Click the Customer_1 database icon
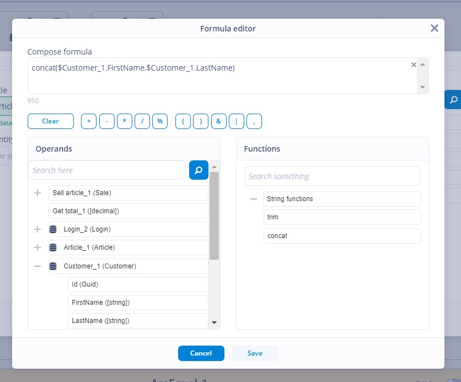 pos(53,266)
